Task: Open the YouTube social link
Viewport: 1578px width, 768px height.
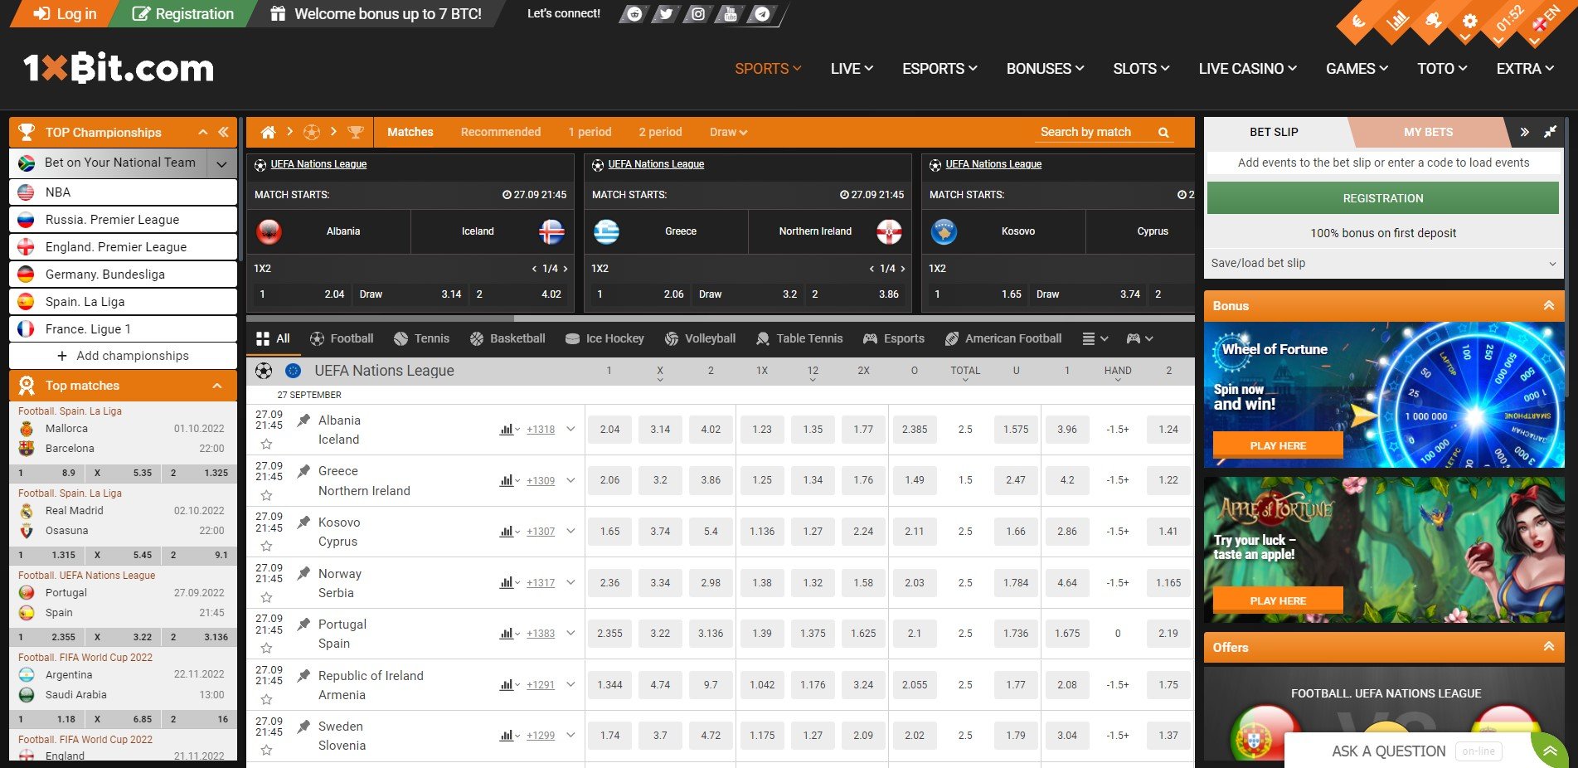Action: 730,14
